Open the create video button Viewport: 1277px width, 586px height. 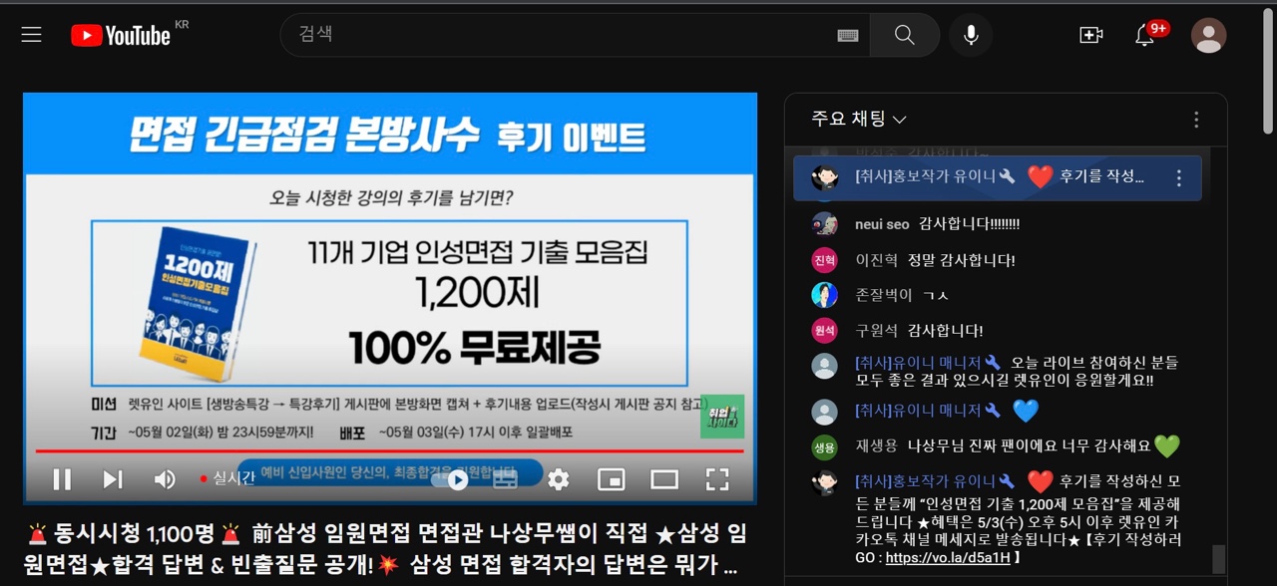click(x=1091, y=35)
